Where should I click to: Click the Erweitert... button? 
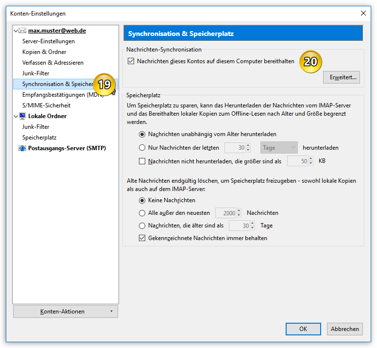click(x=343, y=77)
